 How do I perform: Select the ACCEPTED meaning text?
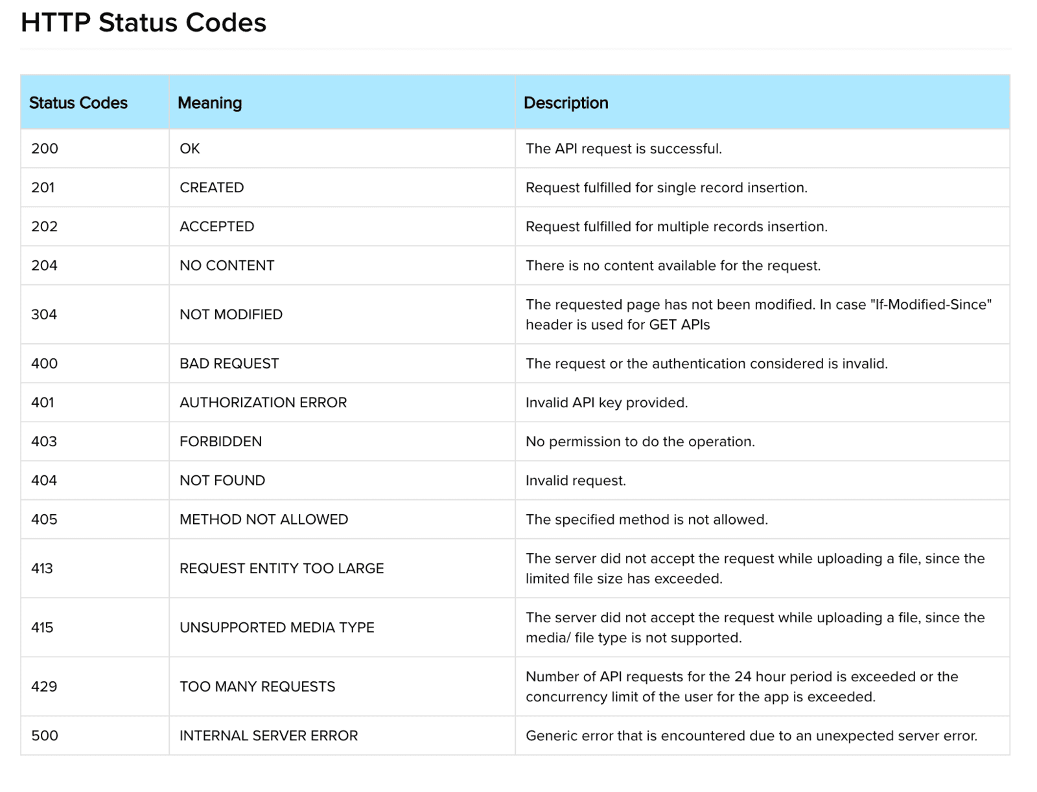point(217,227)
